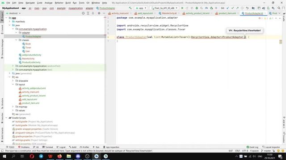Click the Resource Manager side tab
The image size is (286, 160).
point(2,48)
